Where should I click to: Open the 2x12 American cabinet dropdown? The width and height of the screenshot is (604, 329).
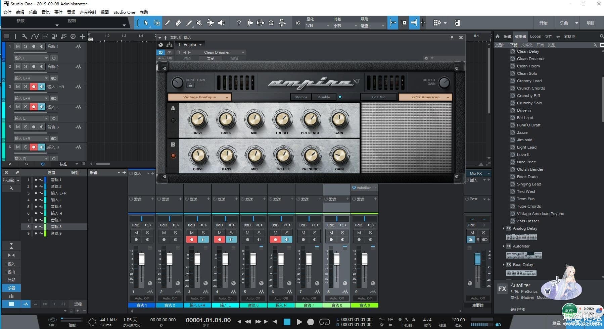click(x=425, y=97)
